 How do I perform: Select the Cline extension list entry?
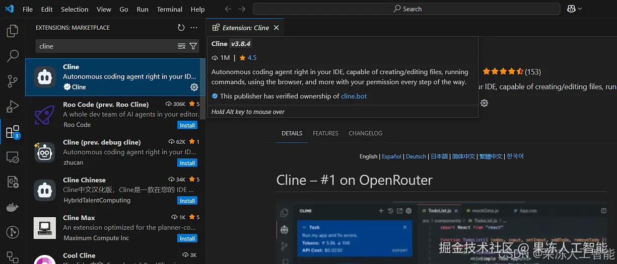[x=115, y=77]
